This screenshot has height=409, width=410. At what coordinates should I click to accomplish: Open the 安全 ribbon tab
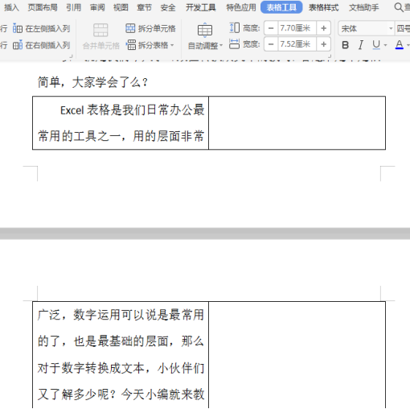pos(168,7)
